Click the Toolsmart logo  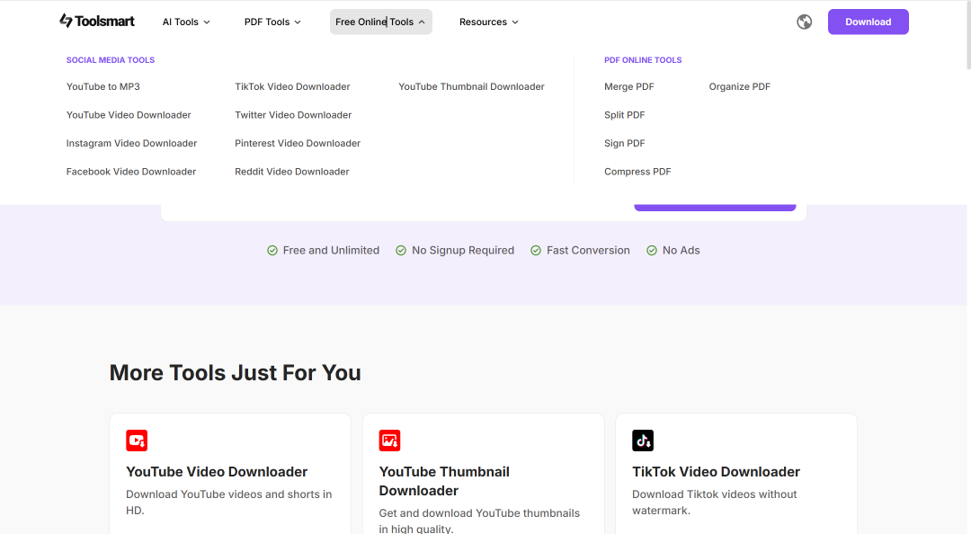coord(96,21)
